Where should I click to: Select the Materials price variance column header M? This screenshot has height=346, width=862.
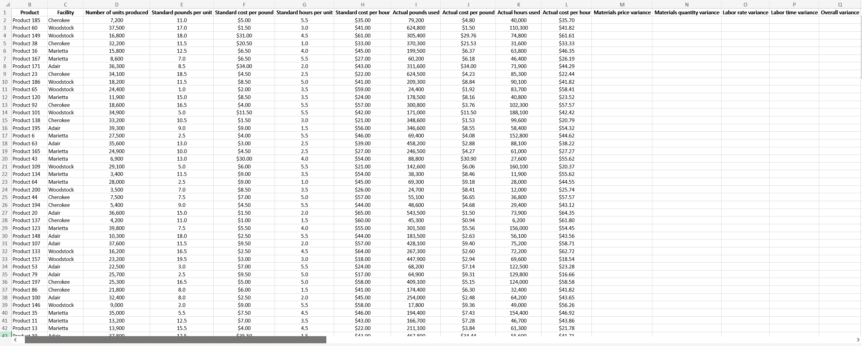pos(622,4)
